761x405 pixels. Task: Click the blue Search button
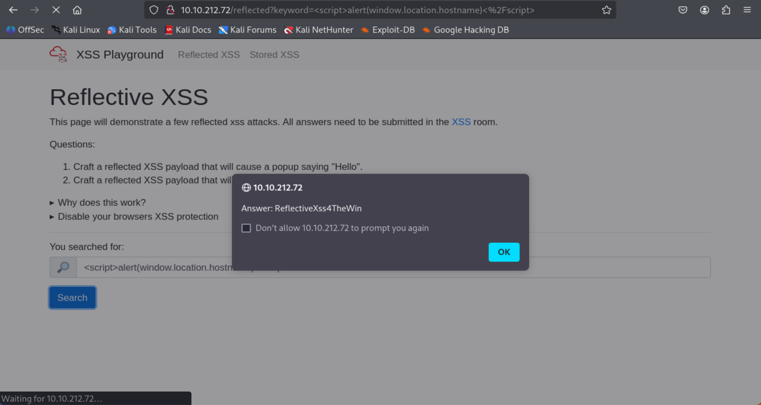[x=72, y=297]
